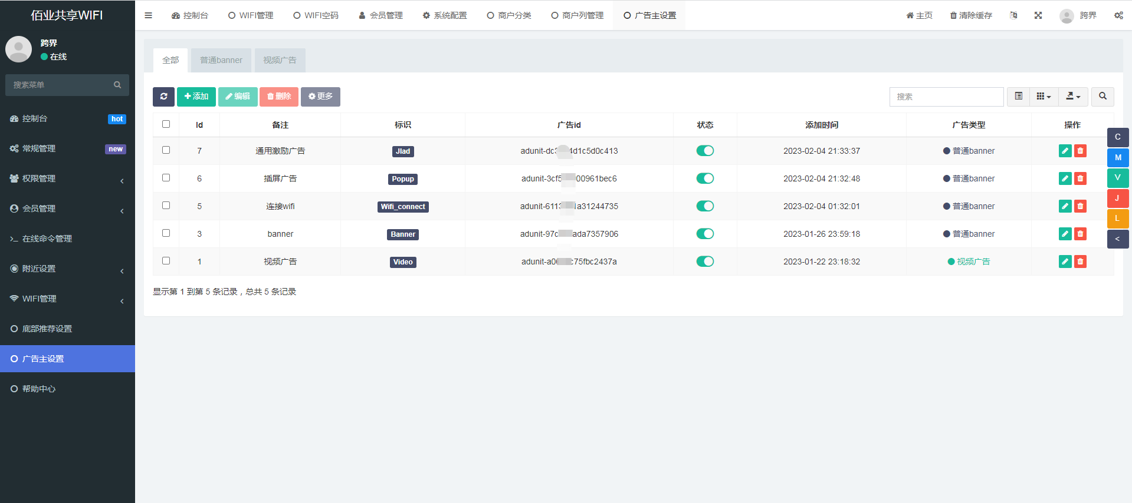Click the red delete icon for banner row
Viewport: 1132px width, 503px height.
[1080, 234]
